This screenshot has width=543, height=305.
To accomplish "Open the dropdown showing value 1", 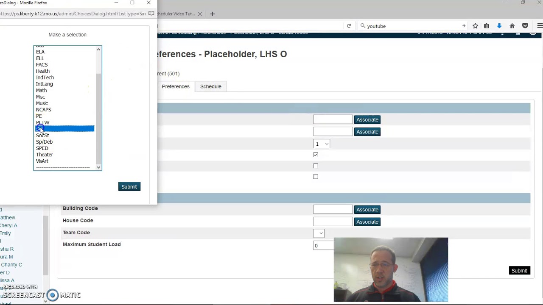I will [x=322, y=144].
